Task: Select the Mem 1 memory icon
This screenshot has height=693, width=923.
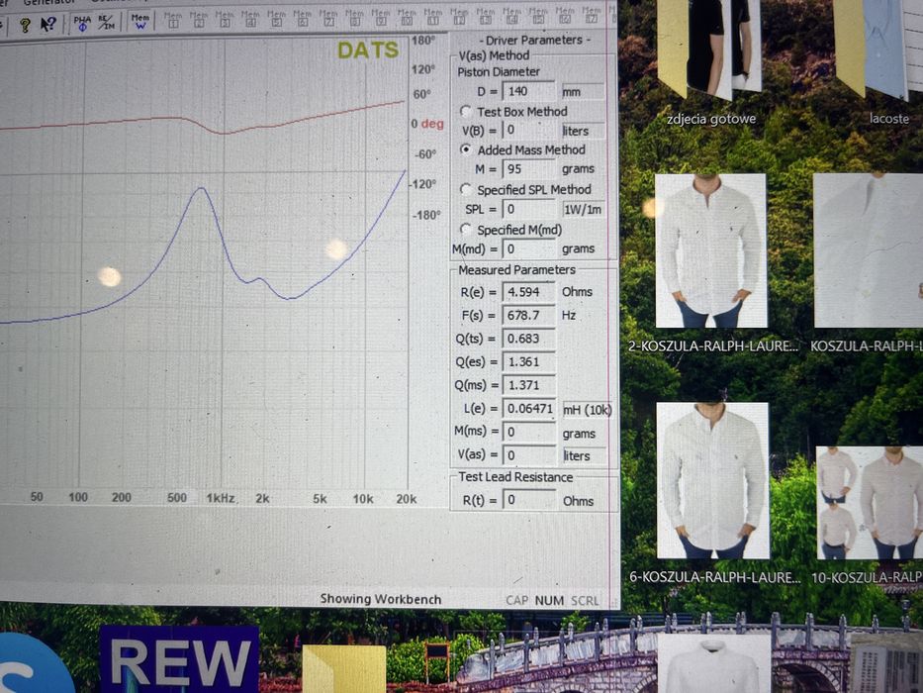Action: (x=173, y=20)
